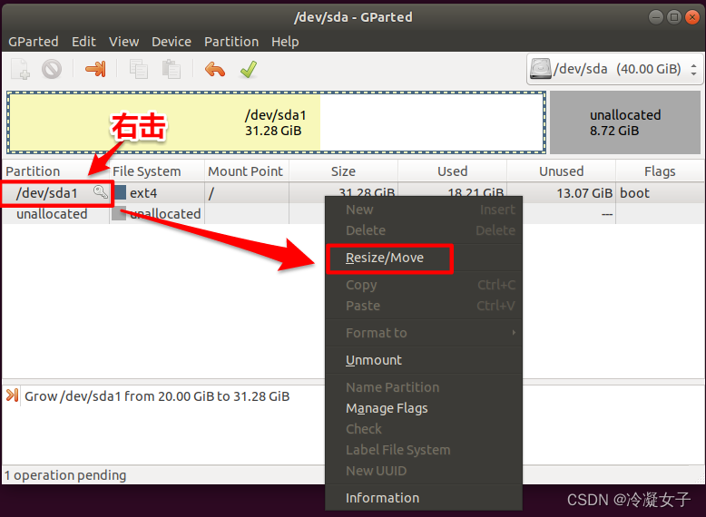Choose Unmount from the context menu
Image resolution: width=706 pixels, height=517 pixels.
pyautogui.click(x=424, y=360)
